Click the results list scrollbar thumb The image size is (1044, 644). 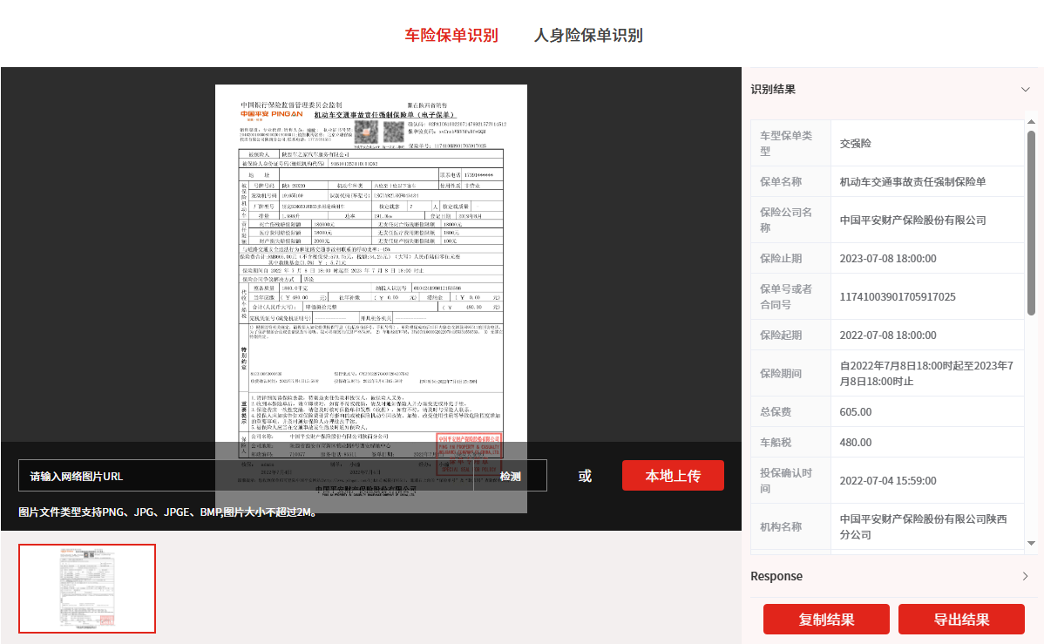point(1031,222)
